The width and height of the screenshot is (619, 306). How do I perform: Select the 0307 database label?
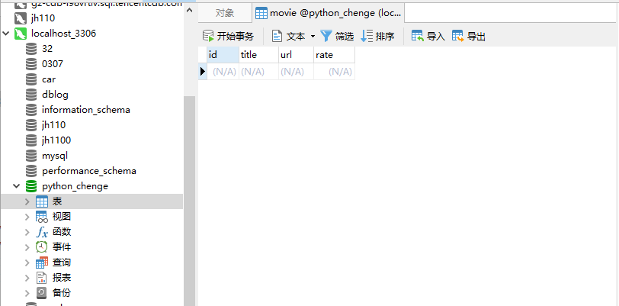53,64
